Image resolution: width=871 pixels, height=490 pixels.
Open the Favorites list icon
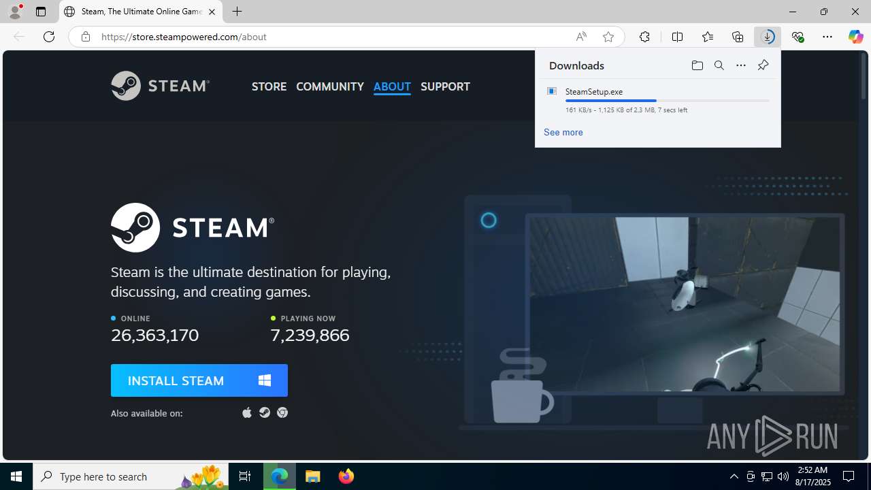708,37
